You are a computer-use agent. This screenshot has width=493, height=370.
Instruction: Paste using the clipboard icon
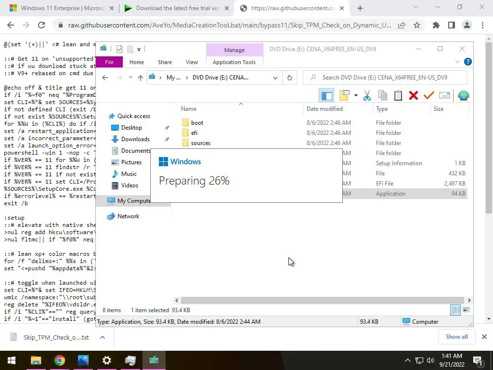point(398,95)
